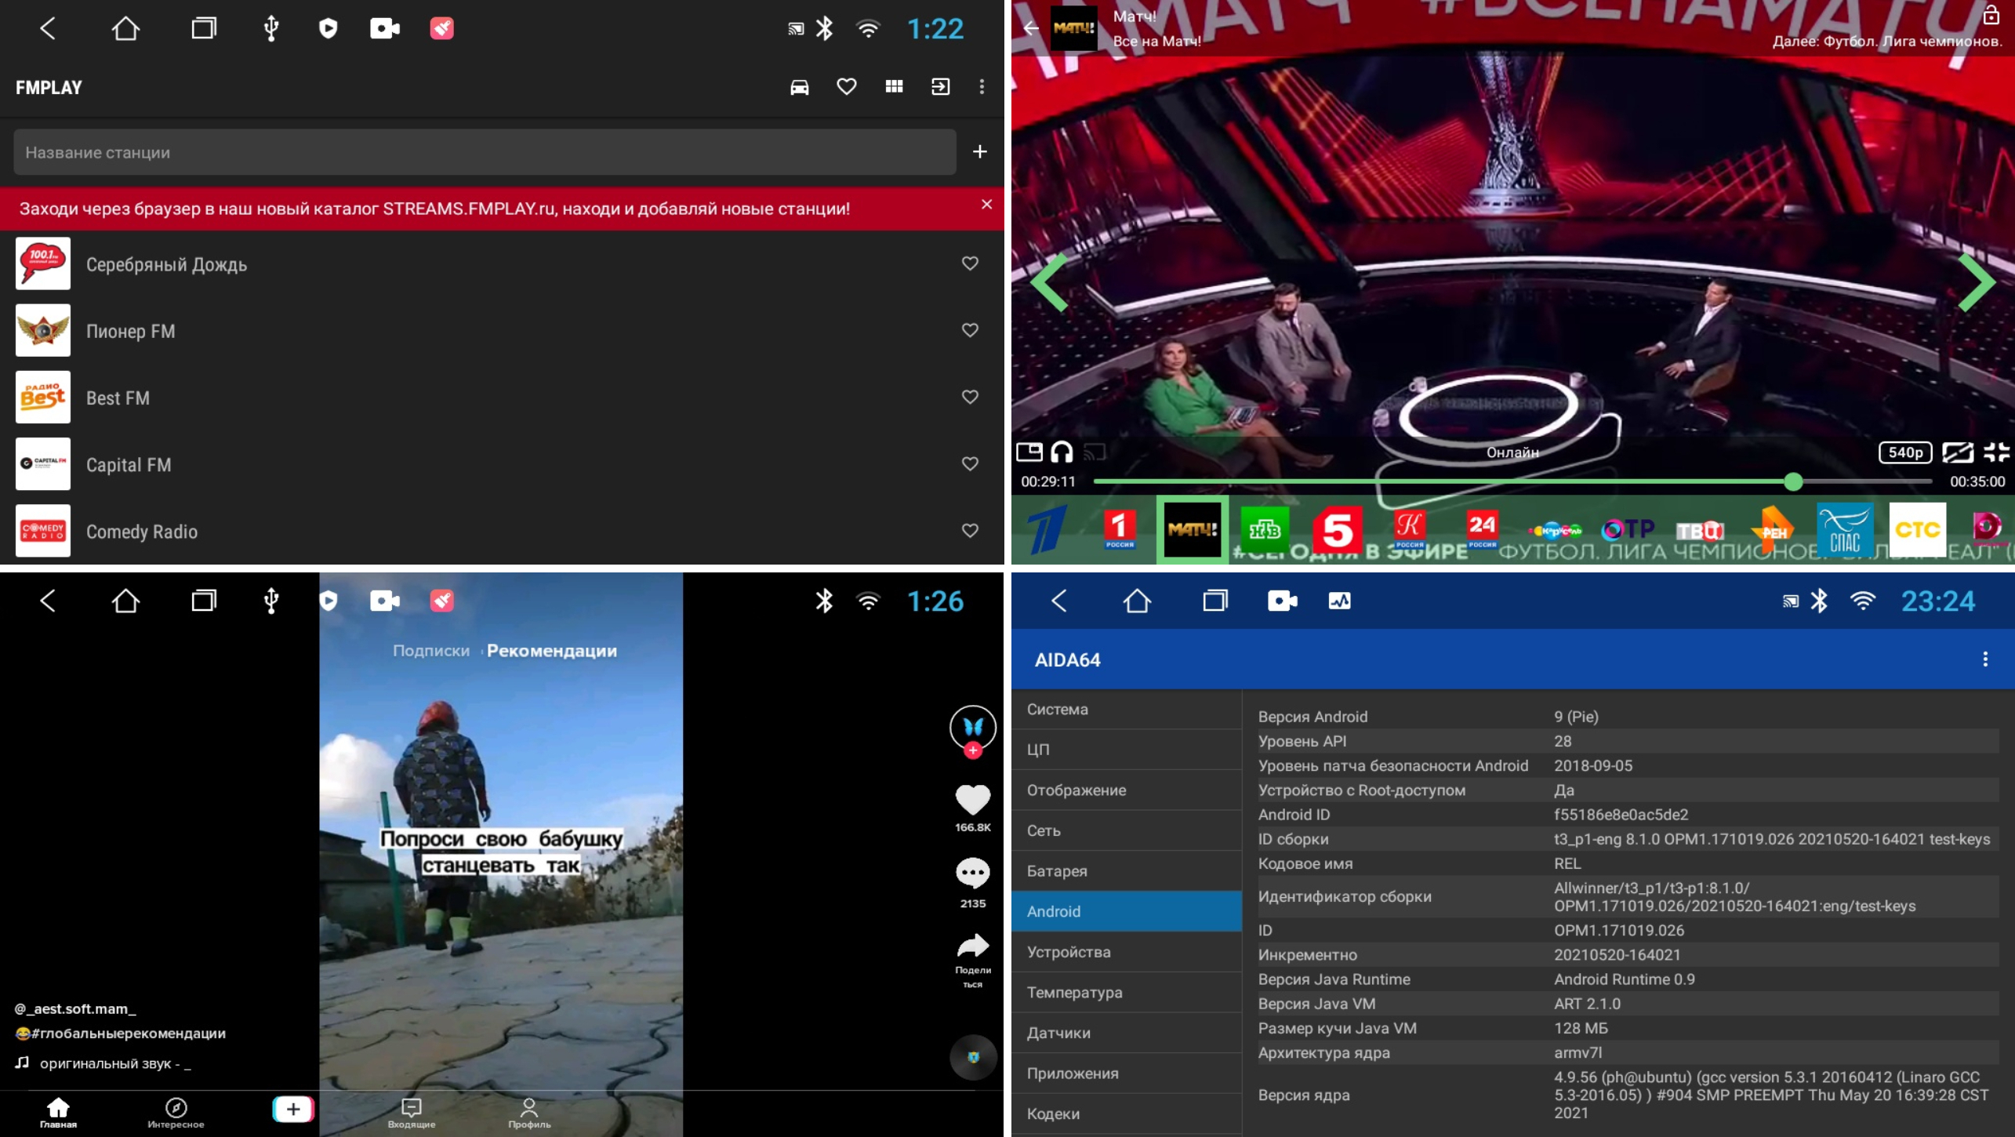Switch FMPLAY to grid view
This screenshot has width=2015, height=1137.
click(x=894, y=87)
